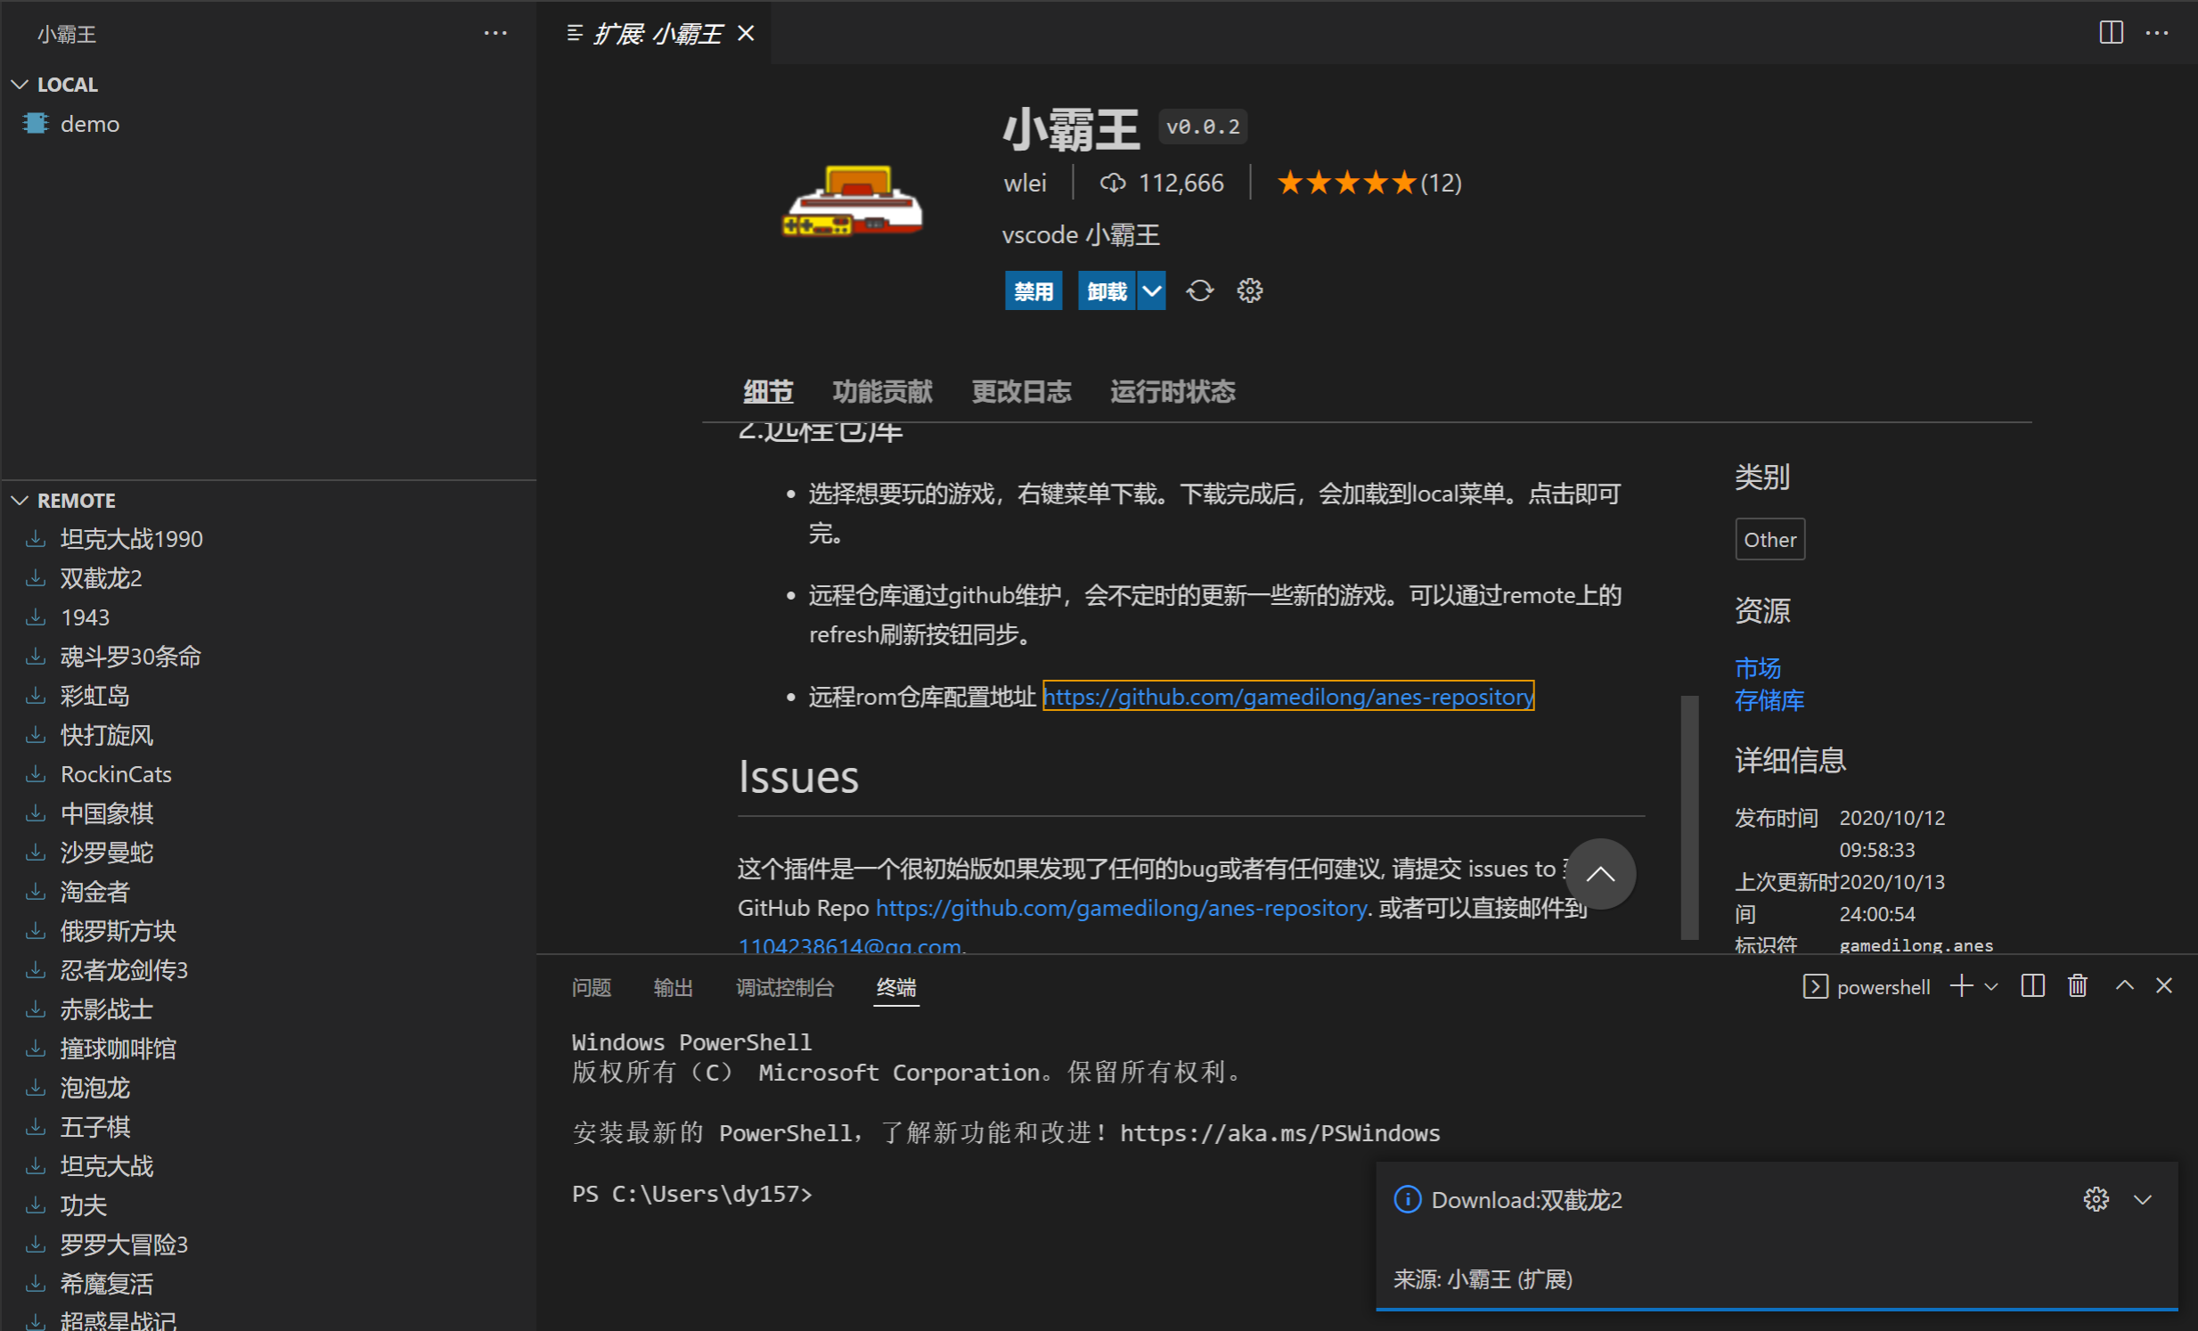The width and height of the screenshot is (2198, 1331).
Task: Click the details page vertical scrollbar
Action: [x=1688, y=816]
